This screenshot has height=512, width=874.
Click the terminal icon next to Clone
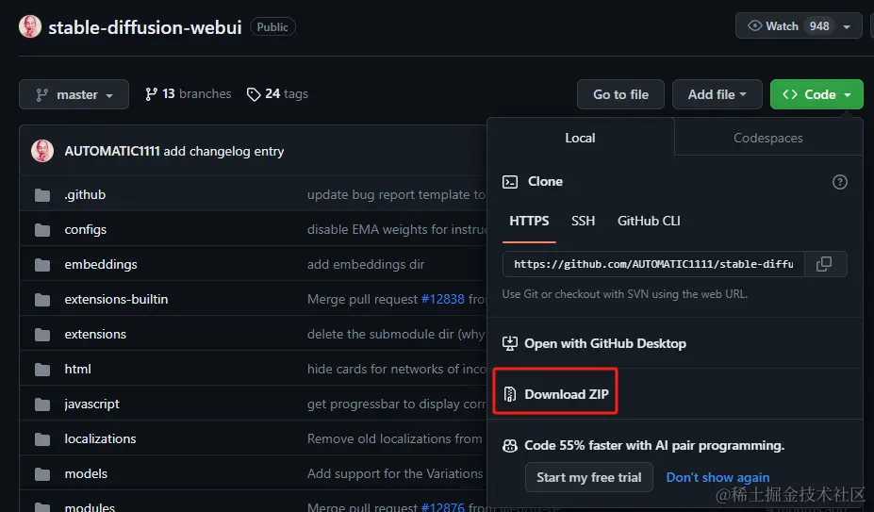click(x=510, y=182)
